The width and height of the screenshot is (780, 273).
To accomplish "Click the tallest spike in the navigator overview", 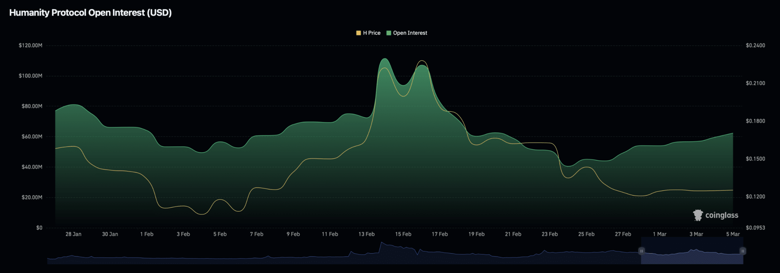I will pyautogui.click(x=382, y=242).
